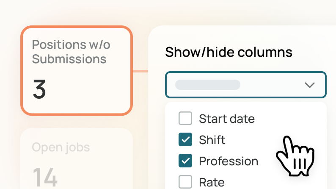Click the dropdown chevron arrow
This screenshot has width=336, height=189.
tap(310, 85)
